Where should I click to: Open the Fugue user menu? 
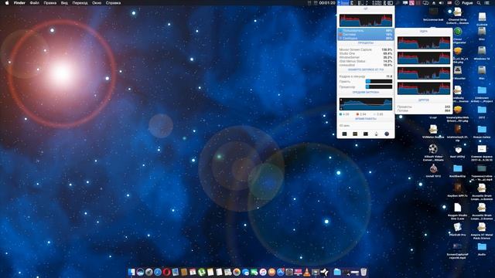coord(467,3)
